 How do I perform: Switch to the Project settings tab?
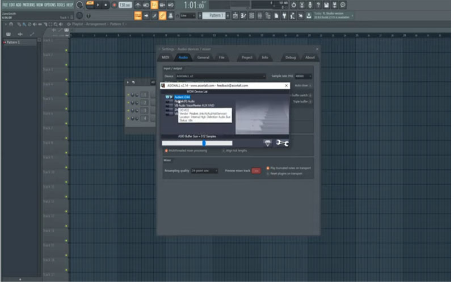(x=247, y=58)
